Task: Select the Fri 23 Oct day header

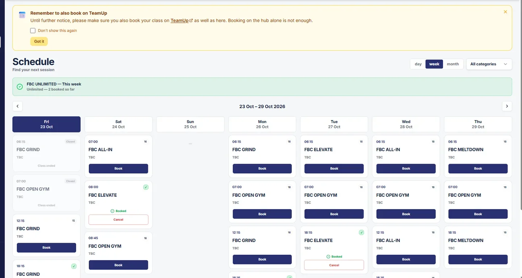Action: [46, 124]
